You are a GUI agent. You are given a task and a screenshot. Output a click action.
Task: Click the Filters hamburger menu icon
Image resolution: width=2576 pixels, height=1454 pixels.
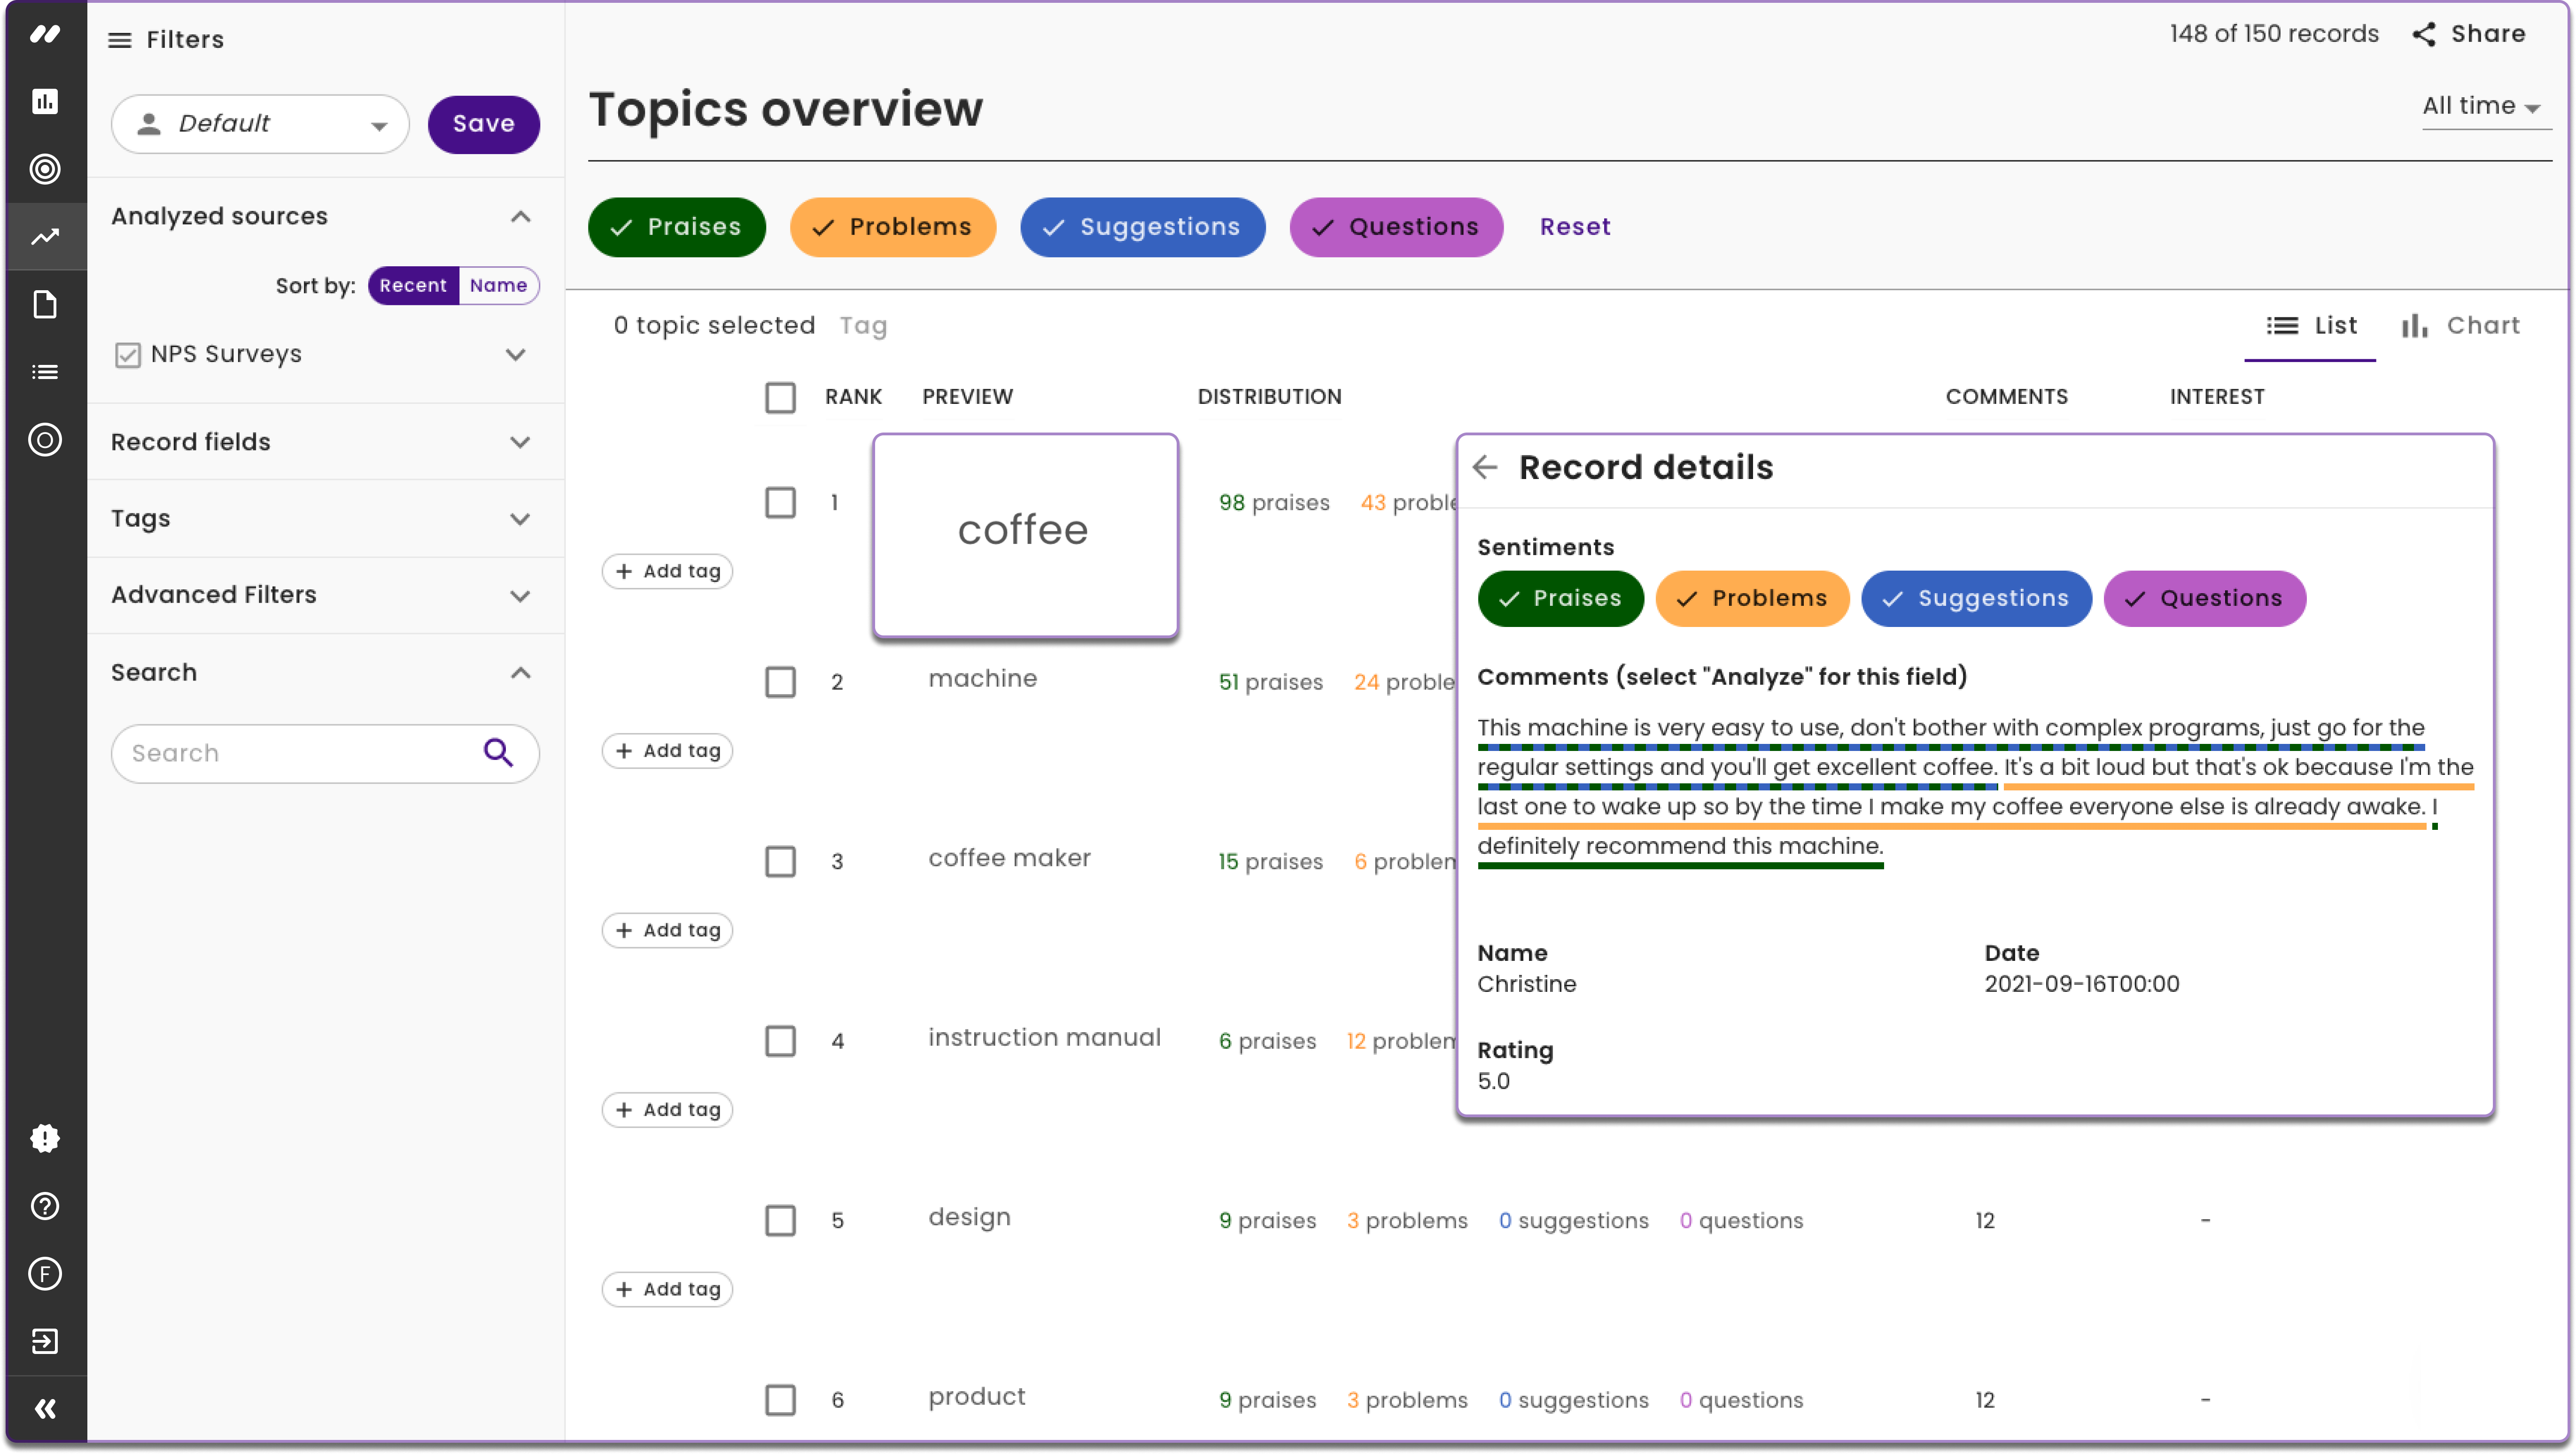(x=120, y=40)
